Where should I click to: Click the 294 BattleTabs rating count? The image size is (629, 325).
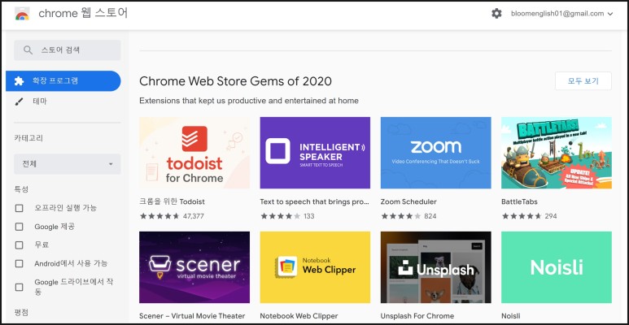pos(551,216)
